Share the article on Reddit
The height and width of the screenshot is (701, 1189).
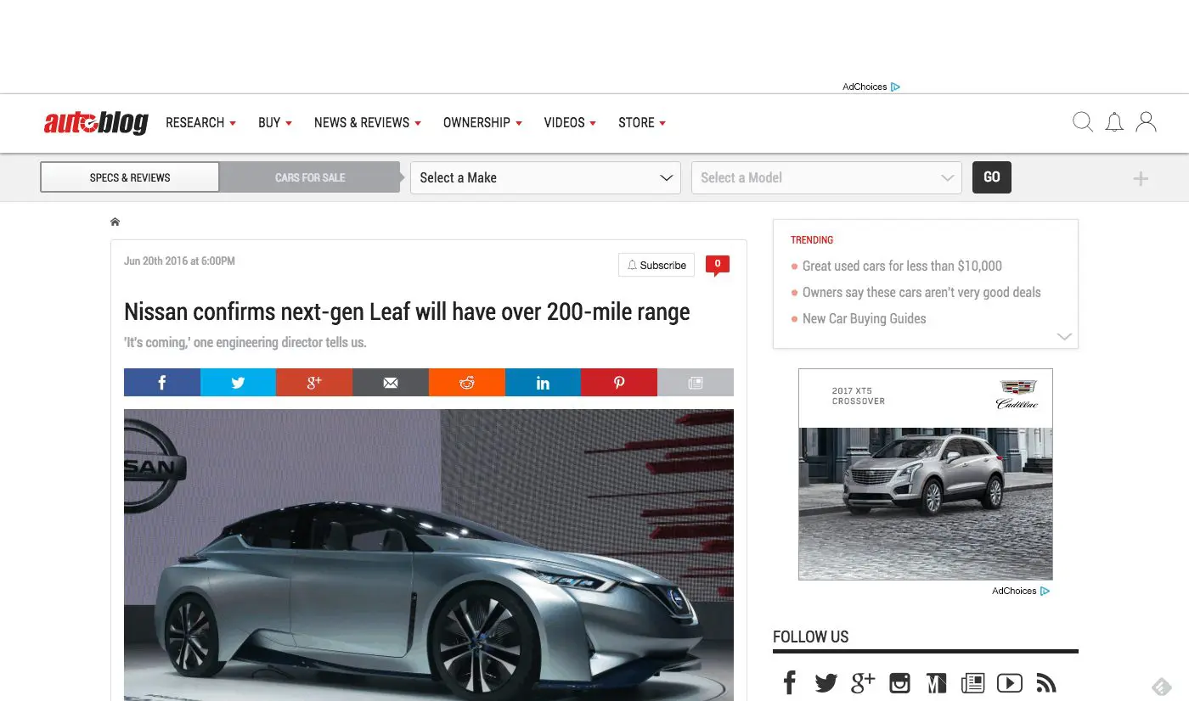click(x=466, y=382)
